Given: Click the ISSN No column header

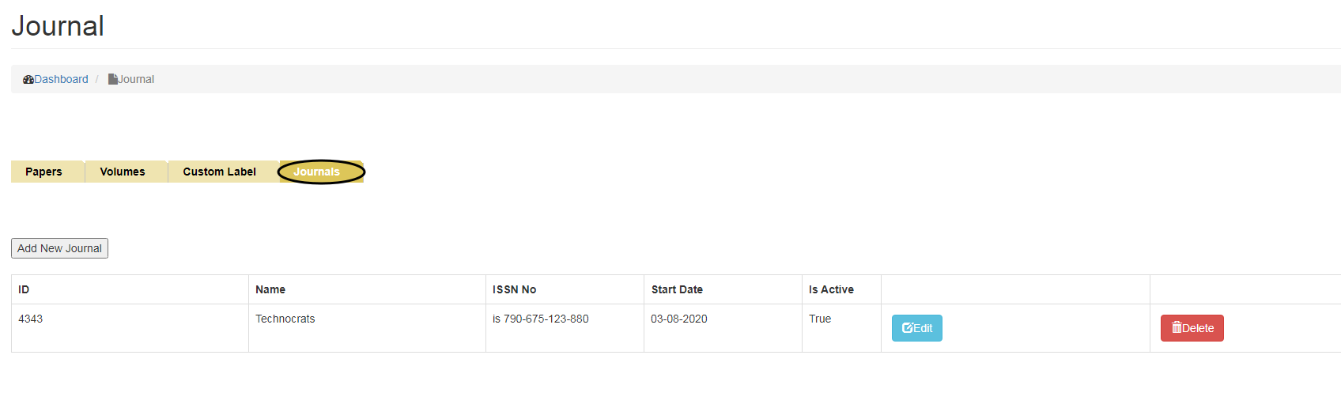Looking at the screenshot, I should 514,289.
